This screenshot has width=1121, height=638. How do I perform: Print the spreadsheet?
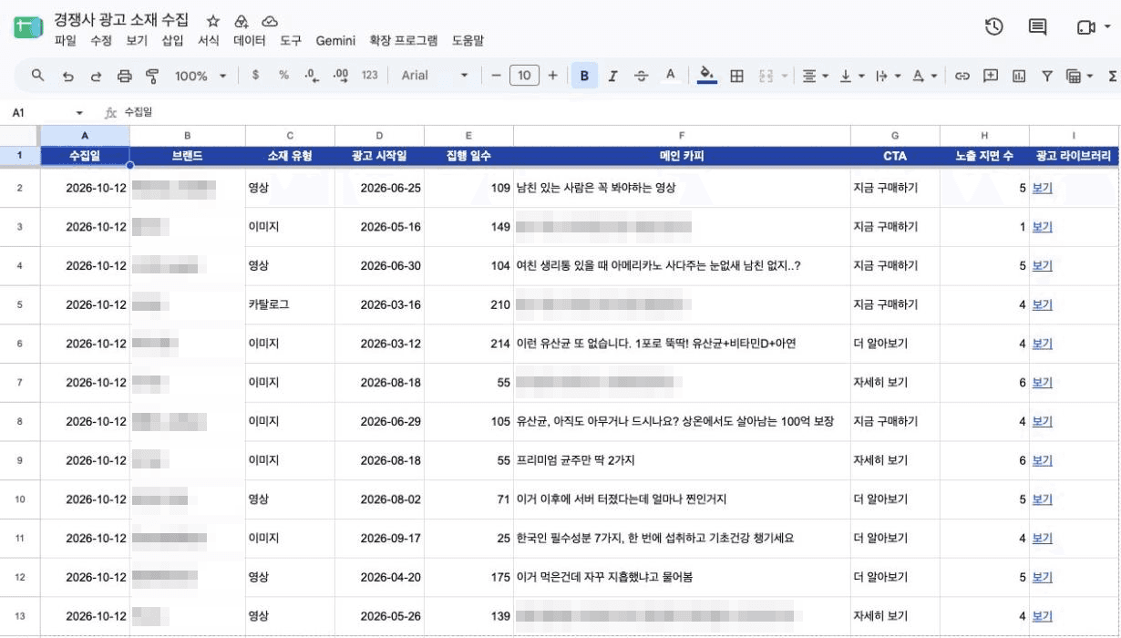tap(125, 76)
